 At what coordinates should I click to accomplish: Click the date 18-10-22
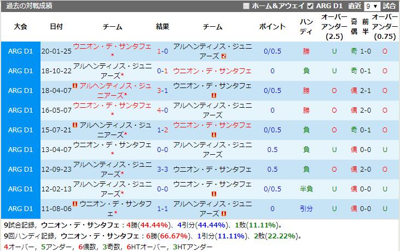tap(56, 71)
